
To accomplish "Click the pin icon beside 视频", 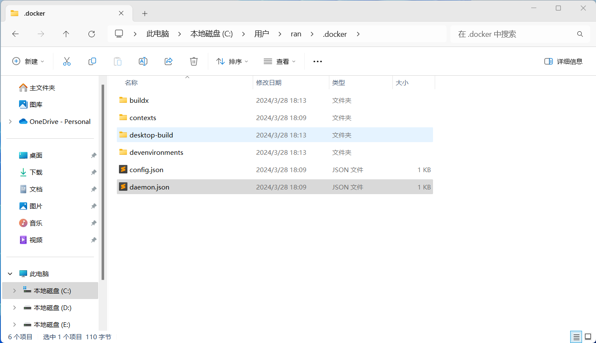I will [94, 240].
